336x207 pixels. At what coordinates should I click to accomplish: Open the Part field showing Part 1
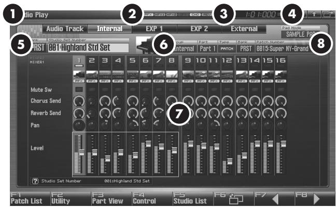(x=207, y=49)
